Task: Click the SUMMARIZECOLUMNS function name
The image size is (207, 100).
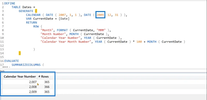Action: [26, 65]
